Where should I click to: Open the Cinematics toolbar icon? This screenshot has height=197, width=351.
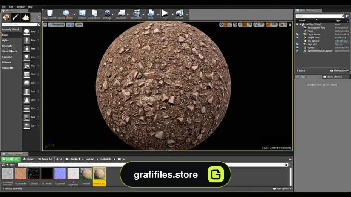click(x=136, y=14)
